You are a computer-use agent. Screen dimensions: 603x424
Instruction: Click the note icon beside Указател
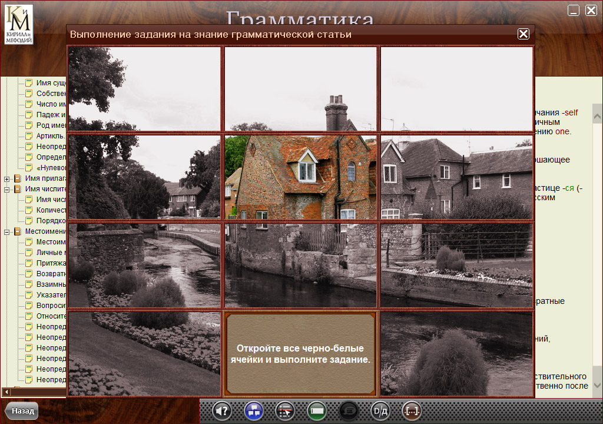[29, 294]
